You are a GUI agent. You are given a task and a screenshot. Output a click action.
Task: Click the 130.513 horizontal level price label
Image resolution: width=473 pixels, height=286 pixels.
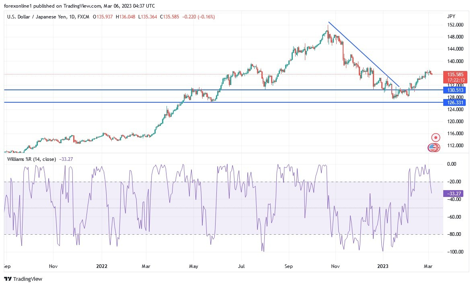pyautogui.click(x=455, y=90)
